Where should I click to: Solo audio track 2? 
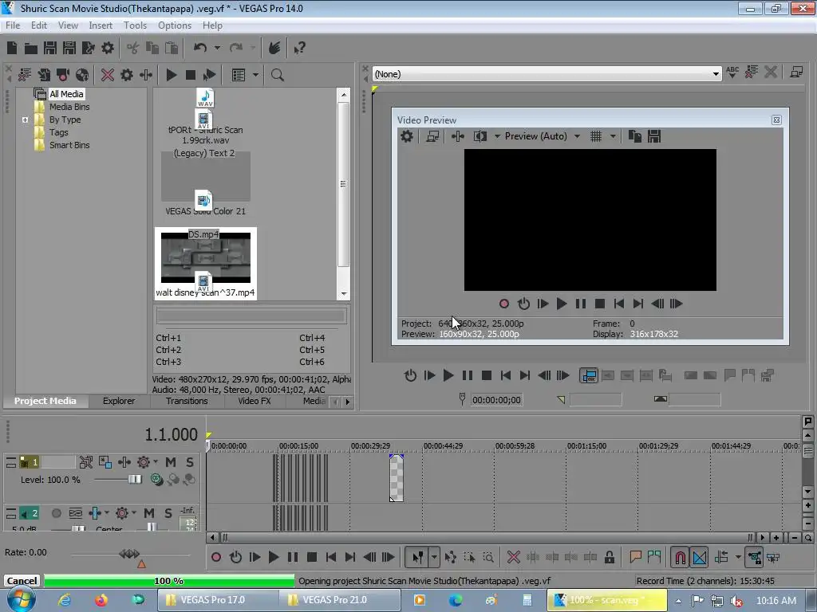click(168, 513)
